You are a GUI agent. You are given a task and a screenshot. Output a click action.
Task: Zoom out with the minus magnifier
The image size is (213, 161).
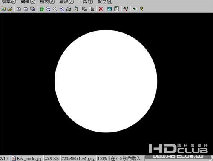(x=48, y=9)
